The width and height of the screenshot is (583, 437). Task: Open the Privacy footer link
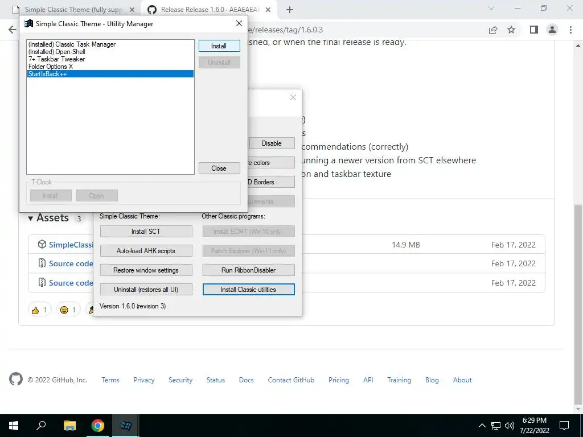click(144, 380)
